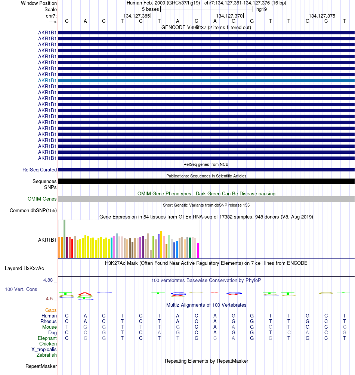This screenshot has width=355, height=375.
Task: Click the Zebrafish species label
Action: (47, 355)
